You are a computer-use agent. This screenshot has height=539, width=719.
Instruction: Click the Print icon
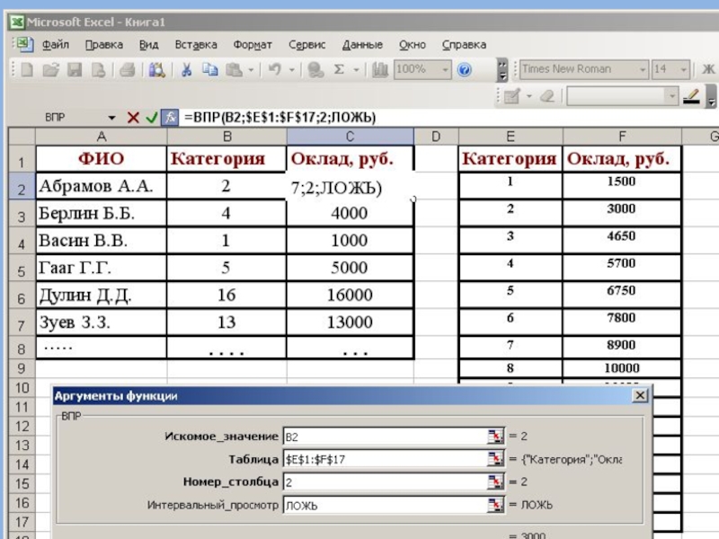click(x=127, y=69)
